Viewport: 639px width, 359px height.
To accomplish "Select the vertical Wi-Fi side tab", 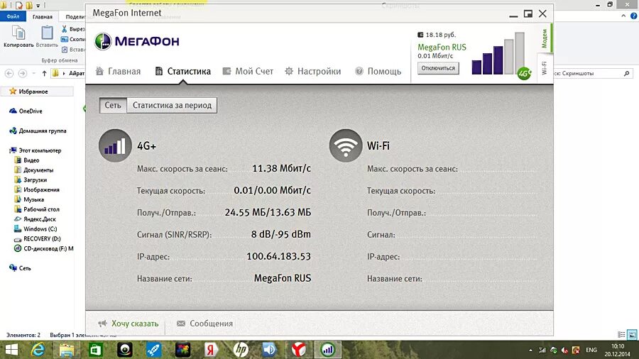I will 545,68.
